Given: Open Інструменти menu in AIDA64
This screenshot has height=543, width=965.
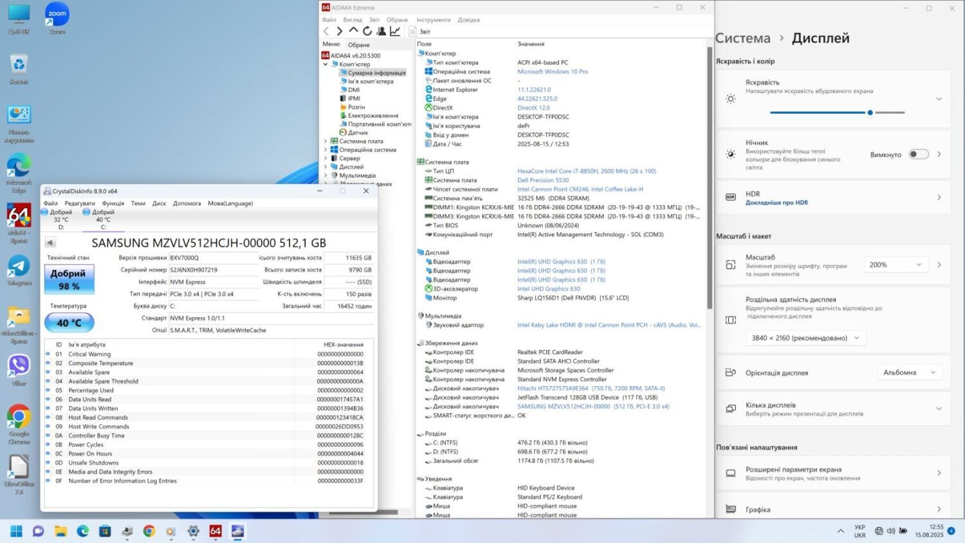Looking at the screenshot, I should tap(433, 20).
